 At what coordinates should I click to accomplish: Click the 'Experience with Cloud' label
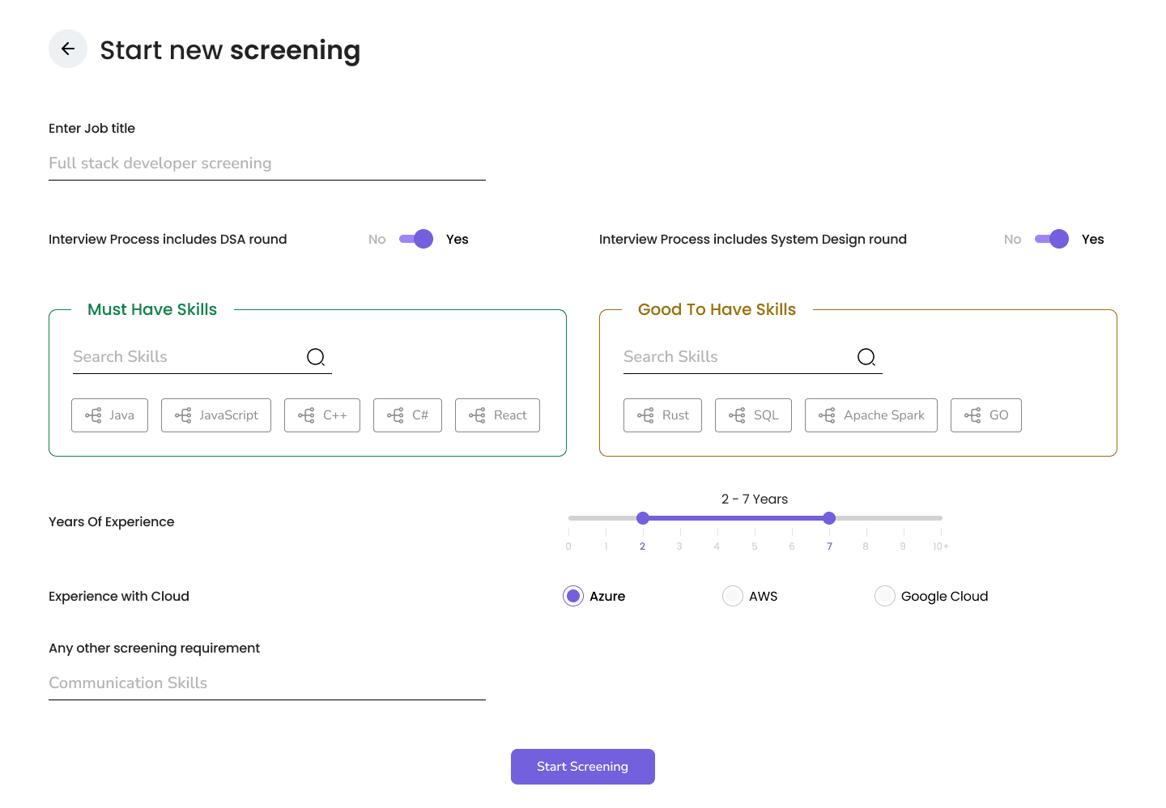[x=119, y=597]
